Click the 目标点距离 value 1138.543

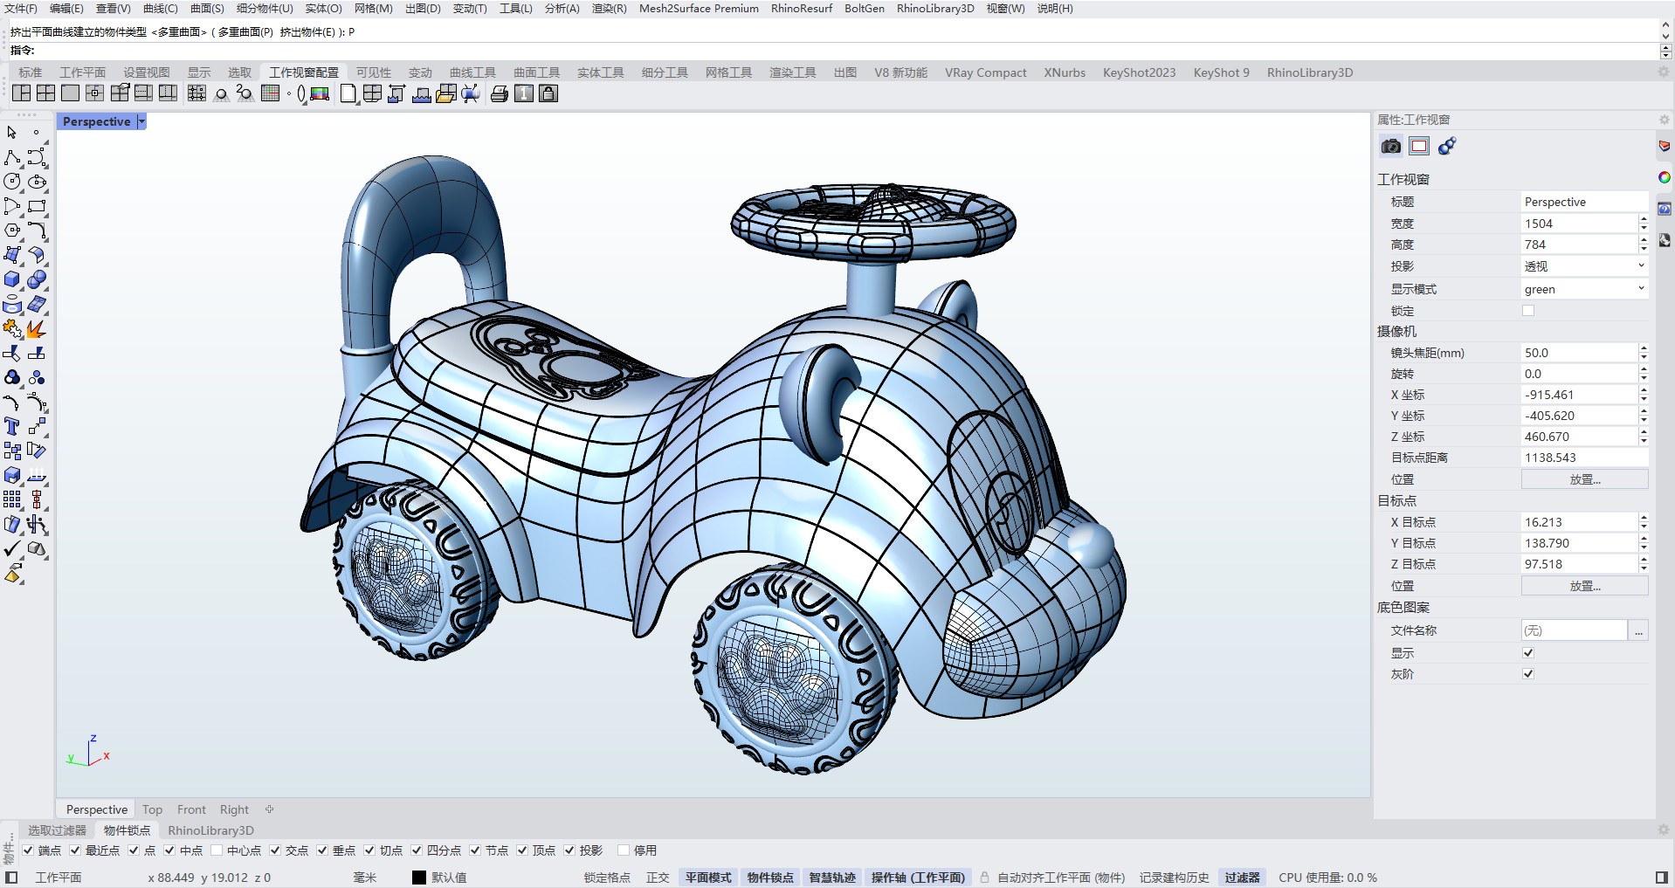(1584, 458)
